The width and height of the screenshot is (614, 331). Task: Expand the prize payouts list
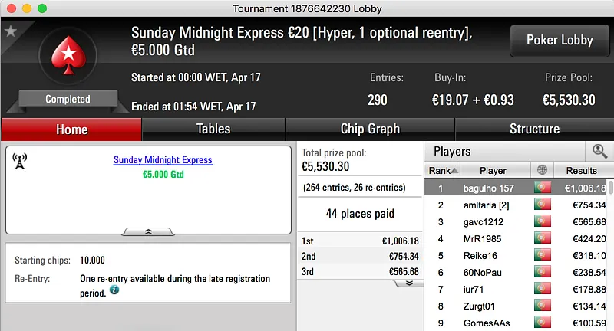409,282
